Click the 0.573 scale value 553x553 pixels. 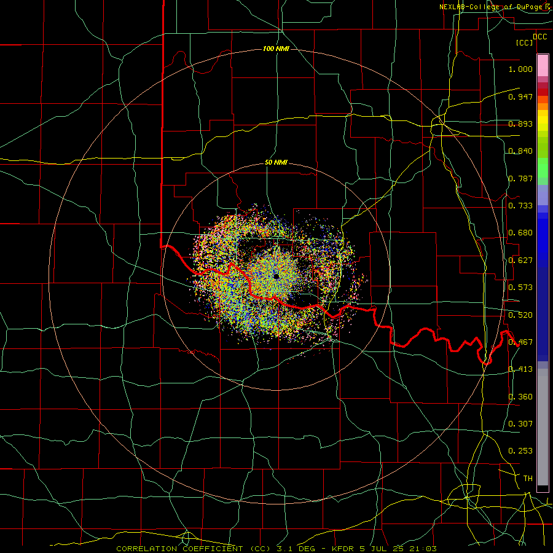(x=520, y=288)
